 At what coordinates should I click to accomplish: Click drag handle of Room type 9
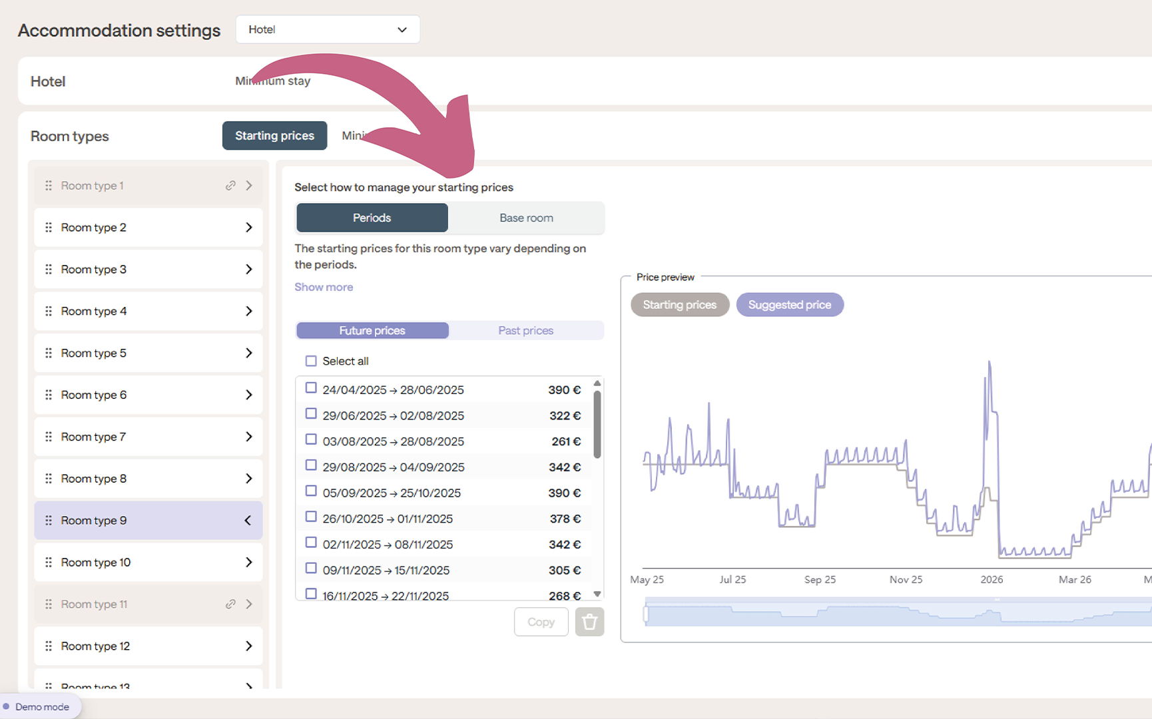coord(49,521)
